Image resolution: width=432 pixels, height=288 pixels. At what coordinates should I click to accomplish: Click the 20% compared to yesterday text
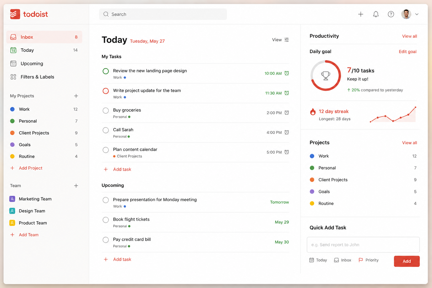pos(375,90)
